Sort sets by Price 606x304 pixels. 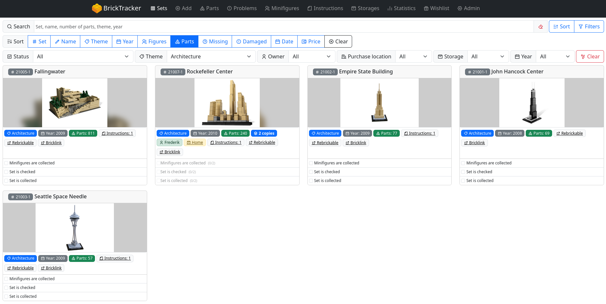point(311,41)
